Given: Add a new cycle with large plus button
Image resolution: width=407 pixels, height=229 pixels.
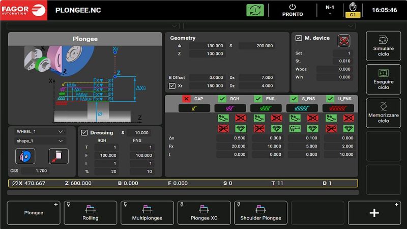Looking at the screenshot, I should (374, 213).
